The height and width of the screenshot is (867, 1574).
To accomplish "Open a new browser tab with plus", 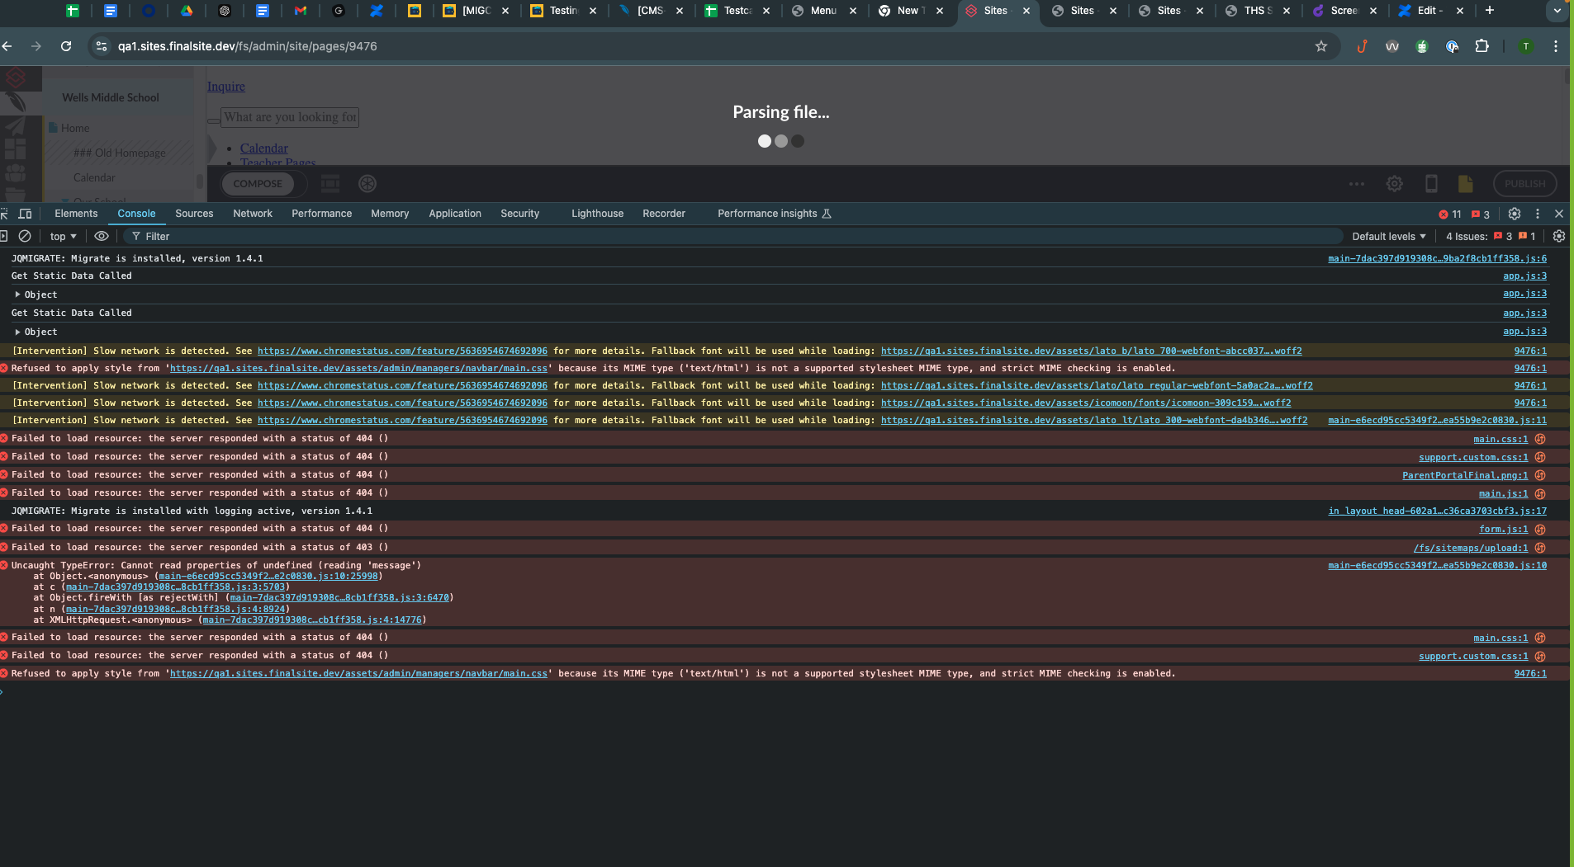I will coord(1490,11).
